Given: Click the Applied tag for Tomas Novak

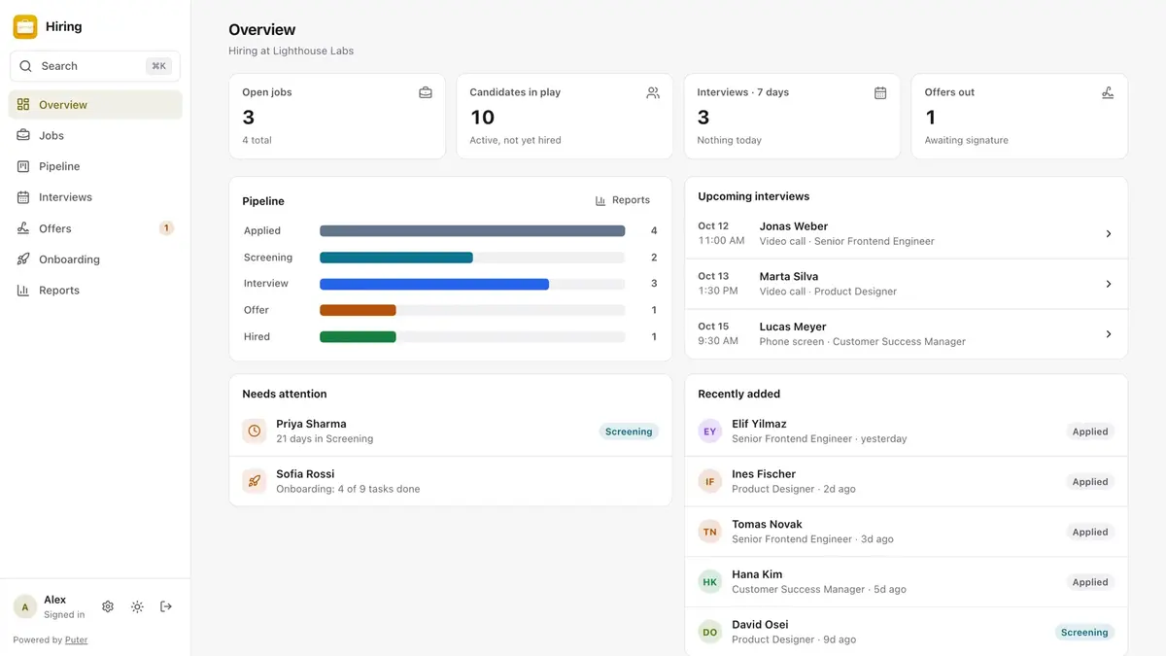Looking at the screenshot, I should [x=1090, y=533].
